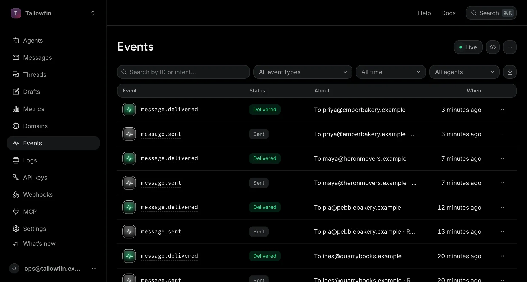Click the 'When' column header

point(474,91)
